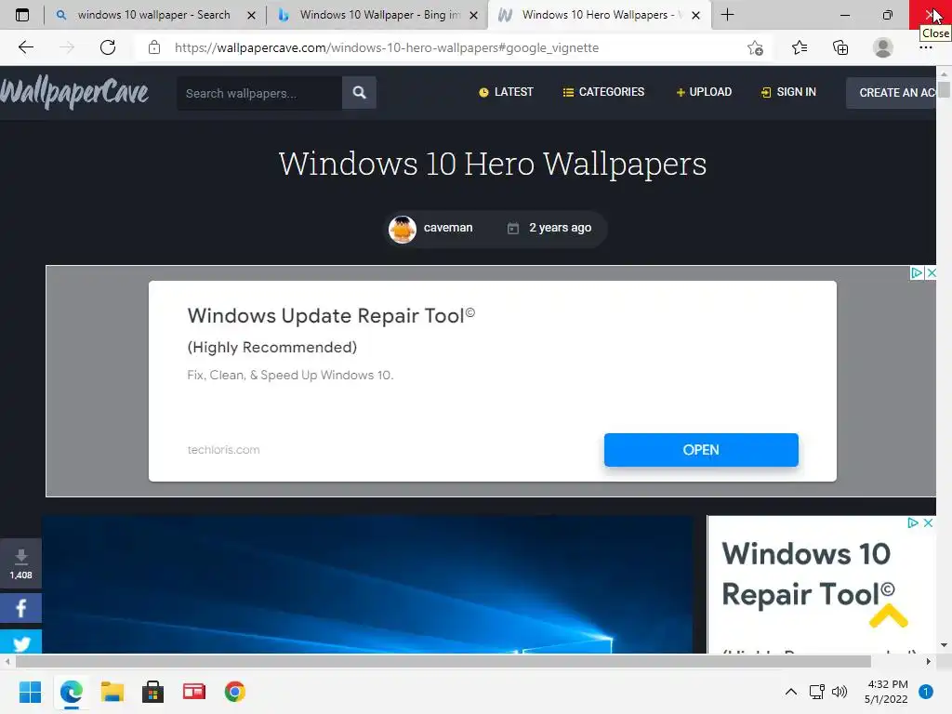Click the WallpaperCave logo
The width and height of the screenshot is (952, 714).
(x=74, y=93)
